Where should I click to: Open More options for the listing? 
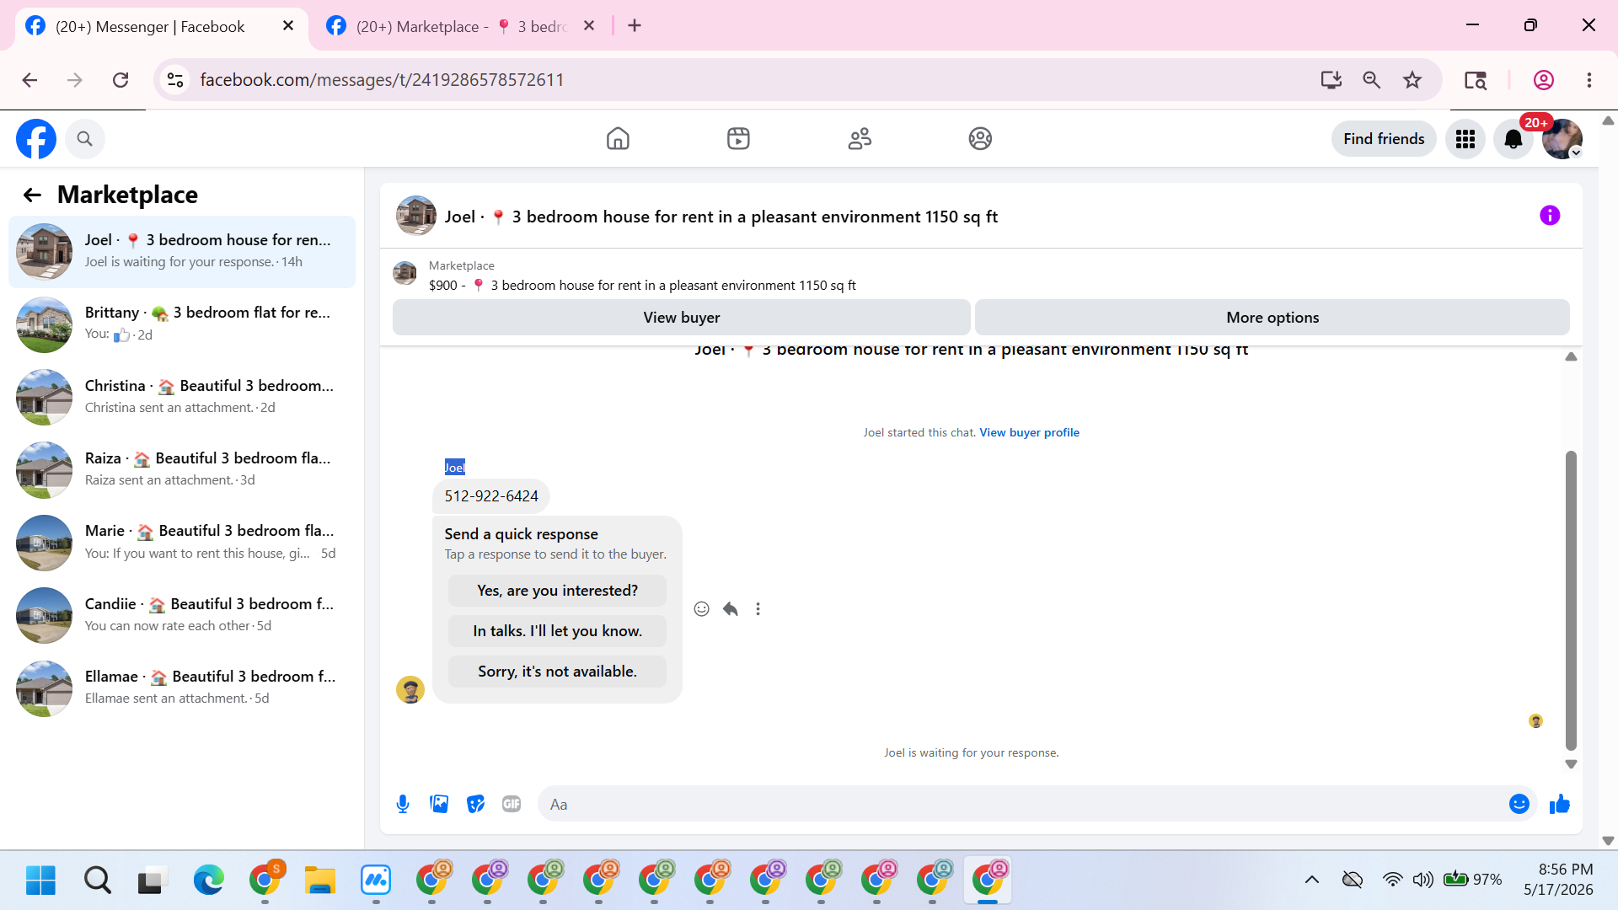(1272, 318)
